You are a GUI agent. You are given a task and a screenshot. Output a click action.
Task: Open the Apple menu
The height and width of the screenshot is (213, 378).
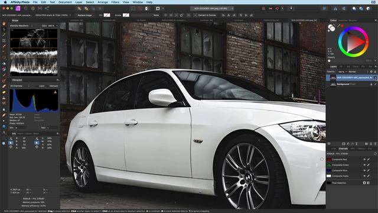point(5,2)
